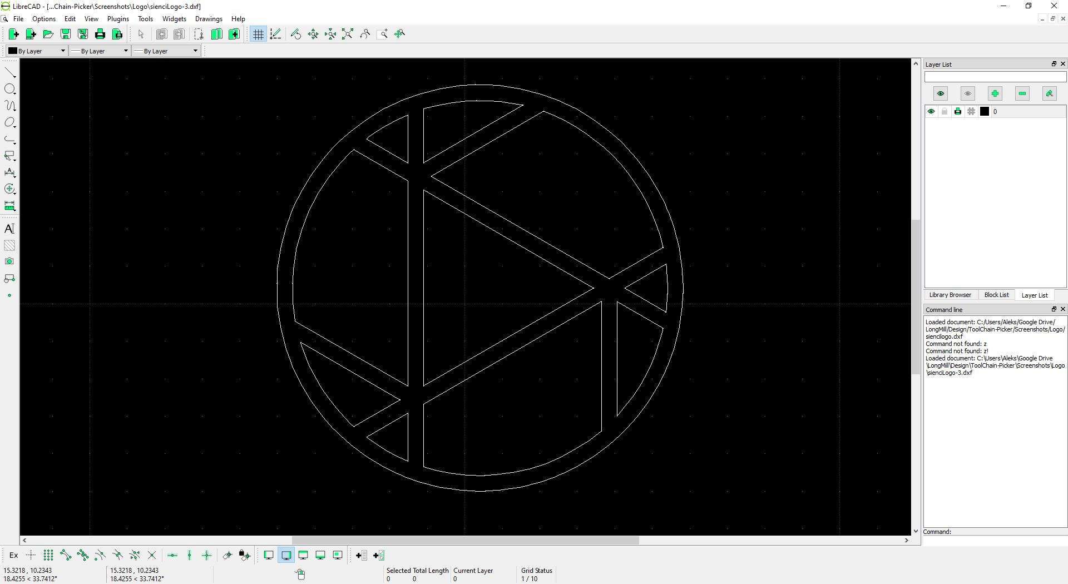The height and width of the screenshot is (584, 1068).
Task: Edit layer attributes with the pencil button
Action: [x=1050, y=93]
